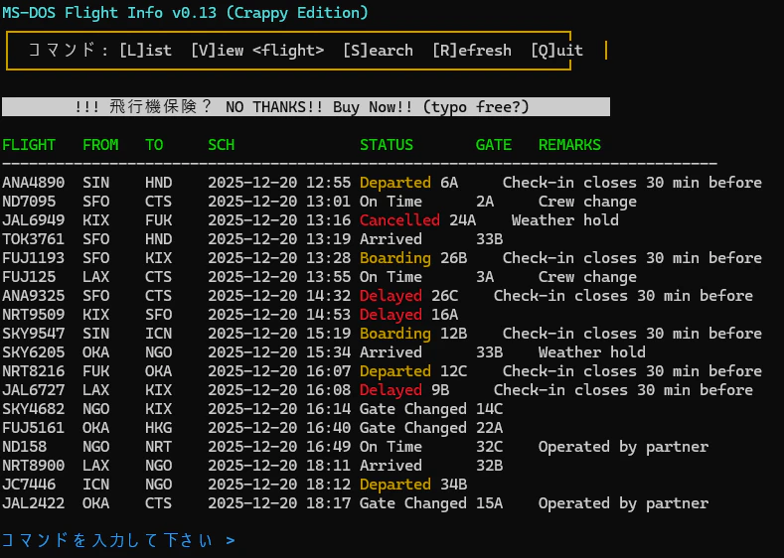Image resolution: width=784 pixels, height=558 pixels.
Task: Click destination ICN on the SKY9547 row
Action: (x=159, y=334)
